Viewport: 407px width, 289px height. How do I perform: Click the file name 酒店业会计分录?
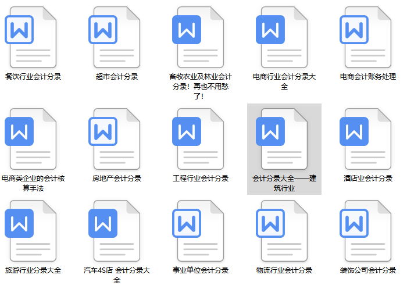(x=368, y=179)
